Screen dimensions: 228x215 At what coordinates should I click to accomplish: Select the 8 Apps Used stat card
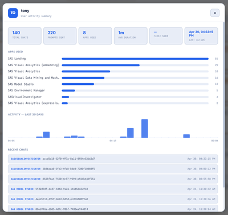click(95, 36)
